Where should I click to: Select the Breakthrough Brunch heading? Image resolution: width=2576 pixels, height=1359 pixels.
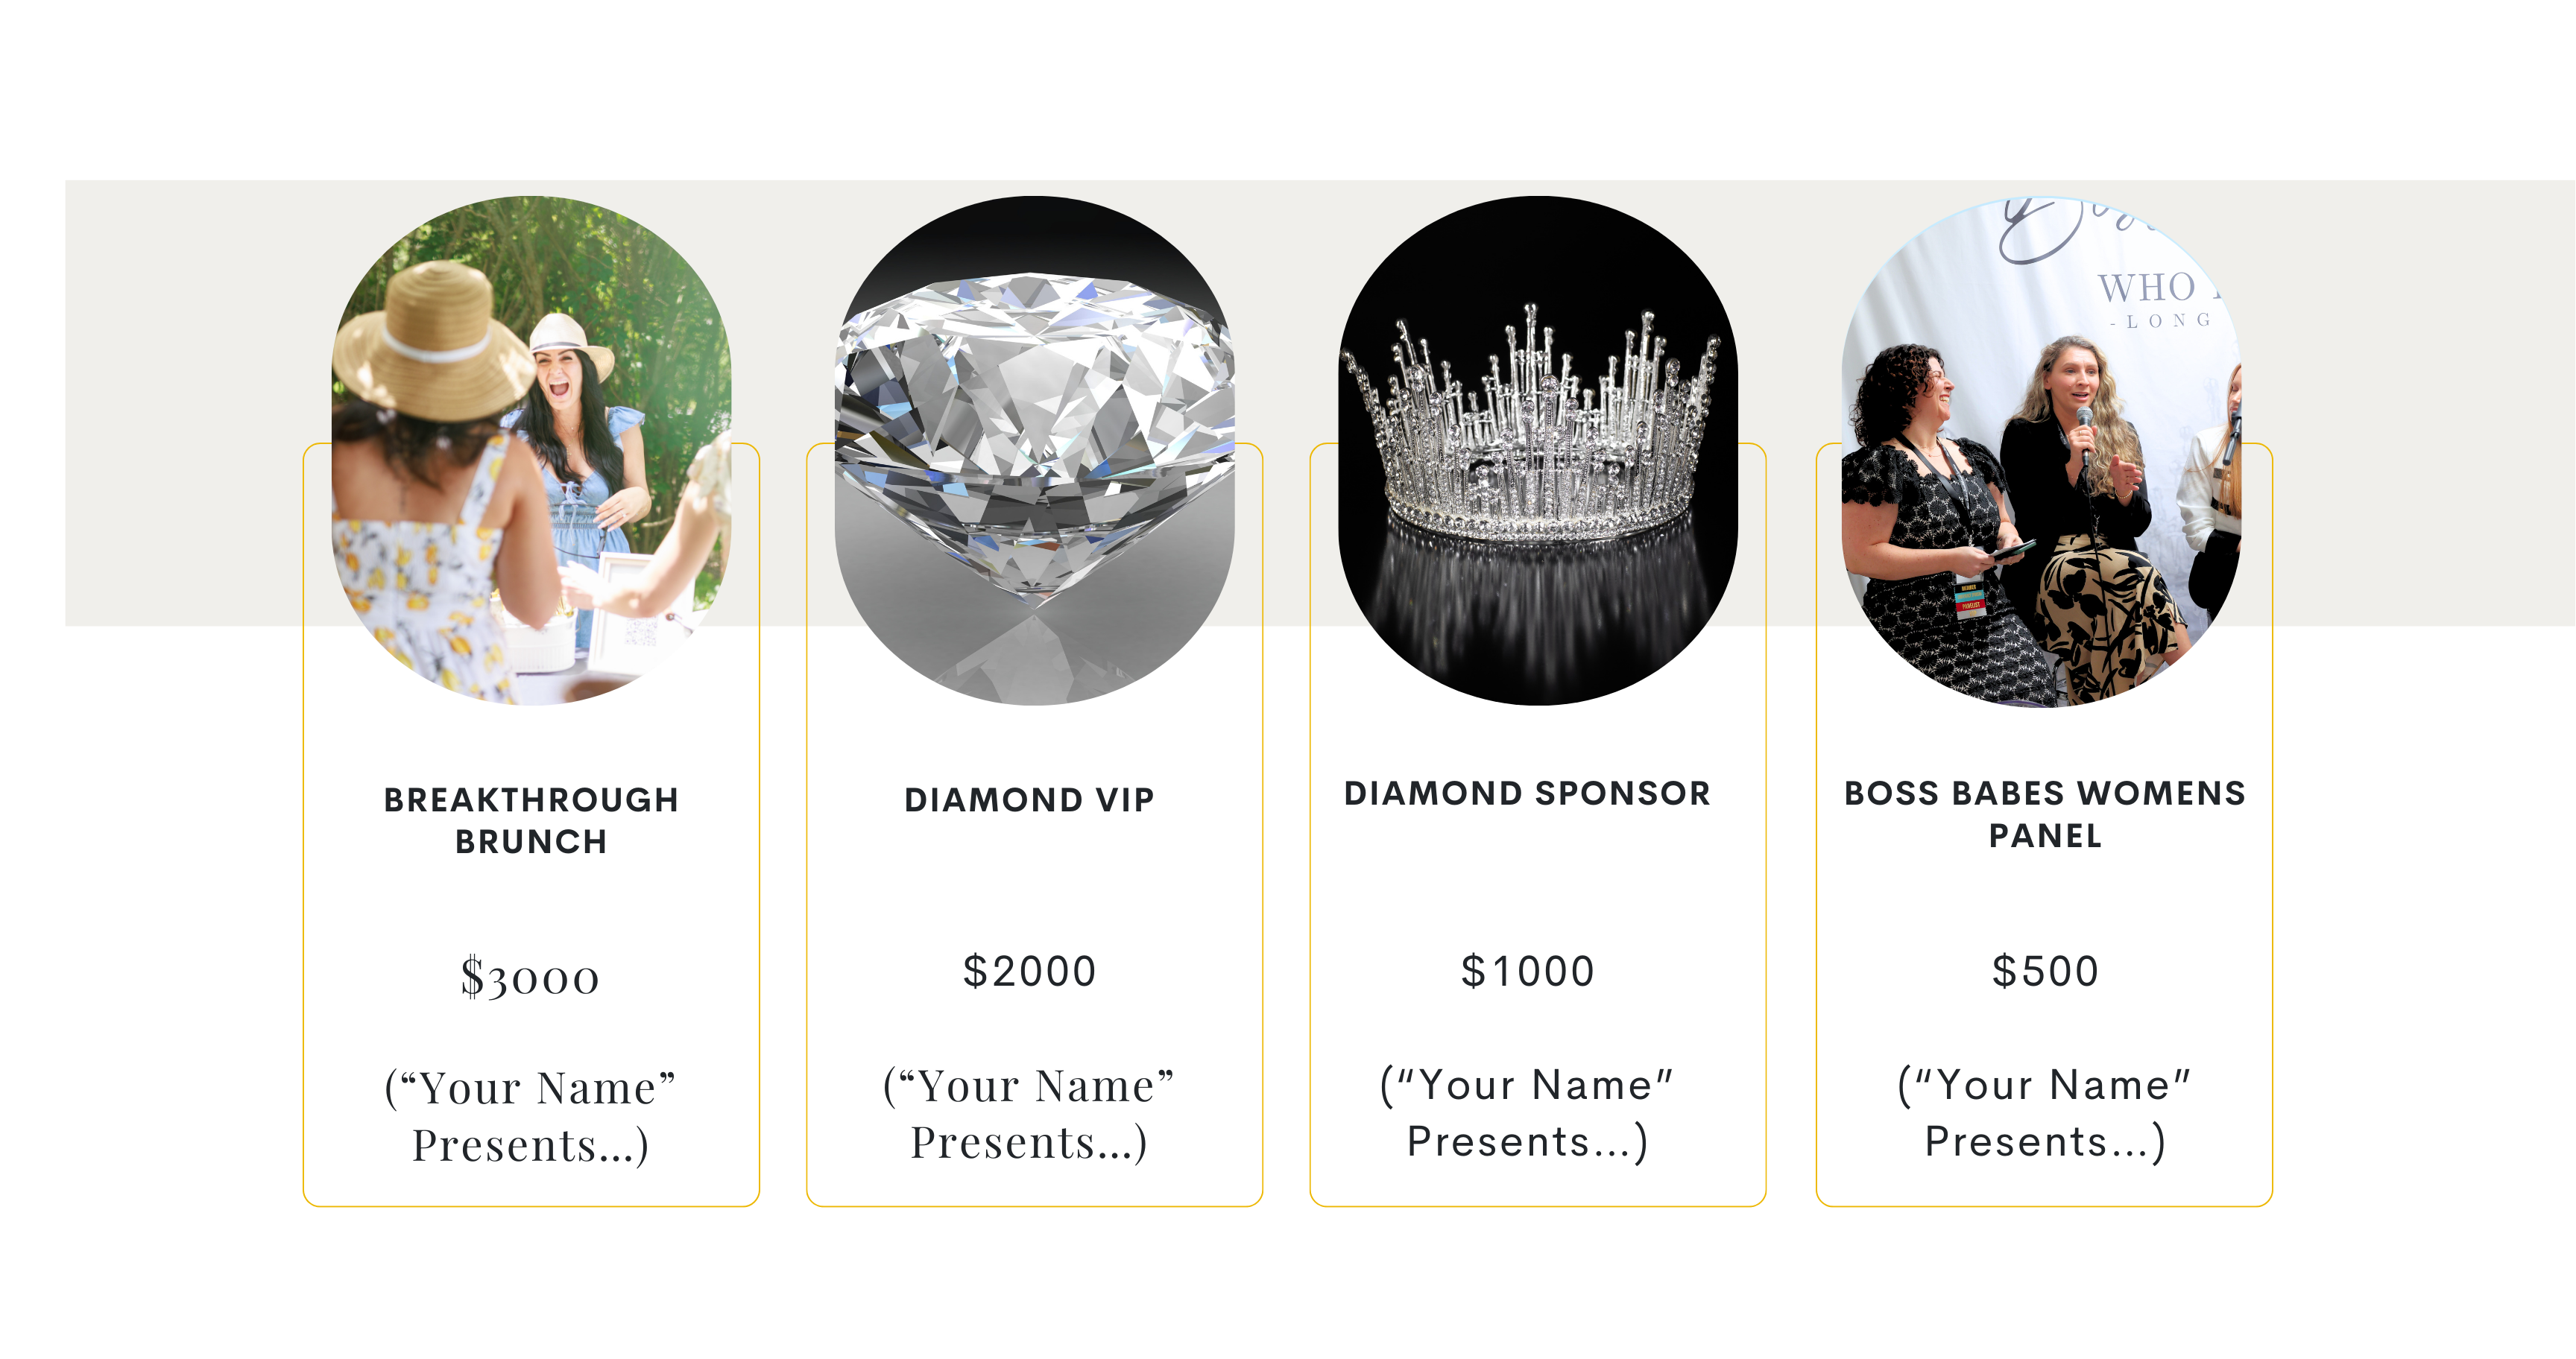coord(531,820)
